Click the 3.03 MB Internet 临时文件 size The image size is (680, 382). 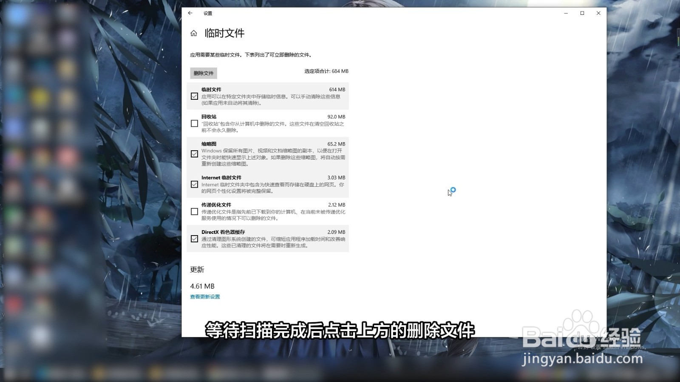(336, 177)
